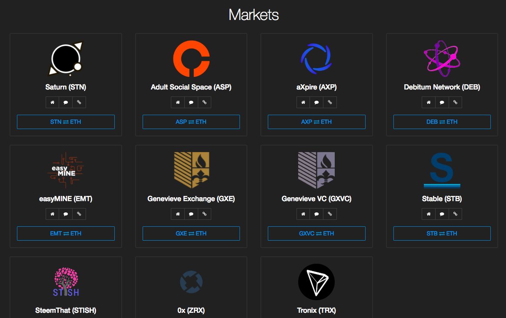This screenshot has width=506, height=318.
Task: Click the orange Adult Social Space logo
Action: click(x=191, y=59)
